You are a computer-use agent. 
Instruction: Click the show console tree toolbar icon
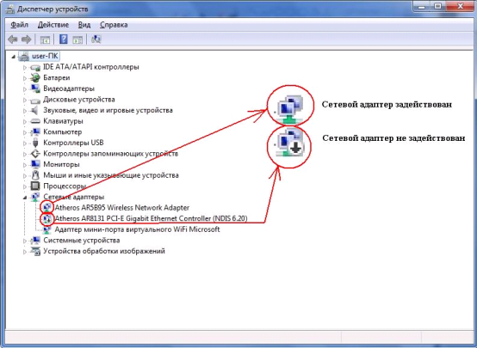[x=45, y=40]
